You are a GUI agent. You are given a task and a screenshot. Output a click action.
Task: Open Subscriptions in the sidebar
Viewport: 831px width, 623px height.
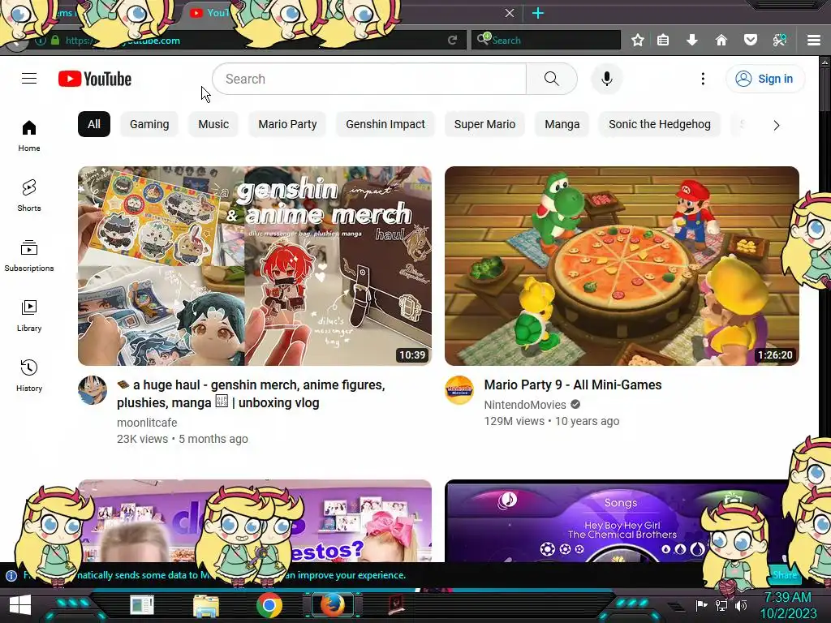tap(29, 256)
